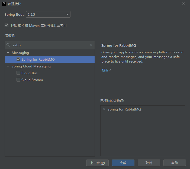Check the Cloud Stream dependency
The width and height of the screenshot is (190, 169).
coord(18,80)
